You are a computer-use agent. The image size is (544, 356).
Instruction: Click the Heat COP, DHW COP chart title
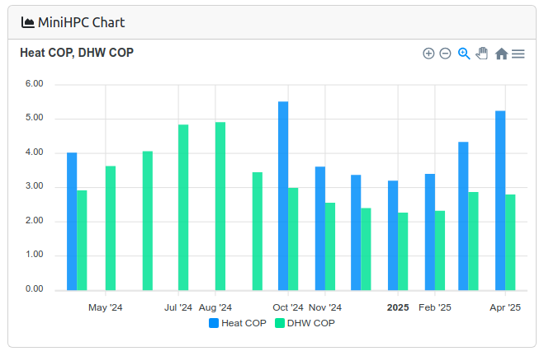(77, 53)
